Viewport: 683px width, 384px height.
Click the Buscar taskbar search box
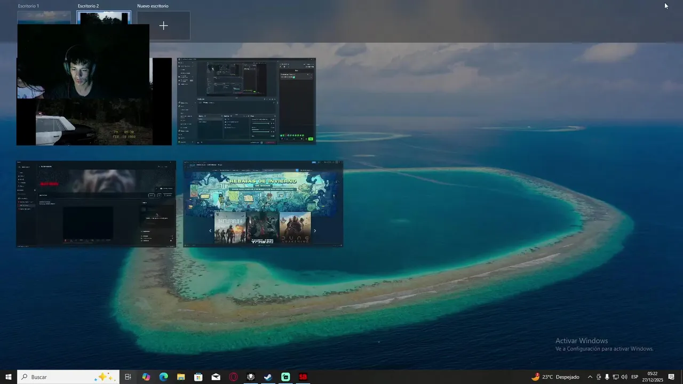point(68,377)
